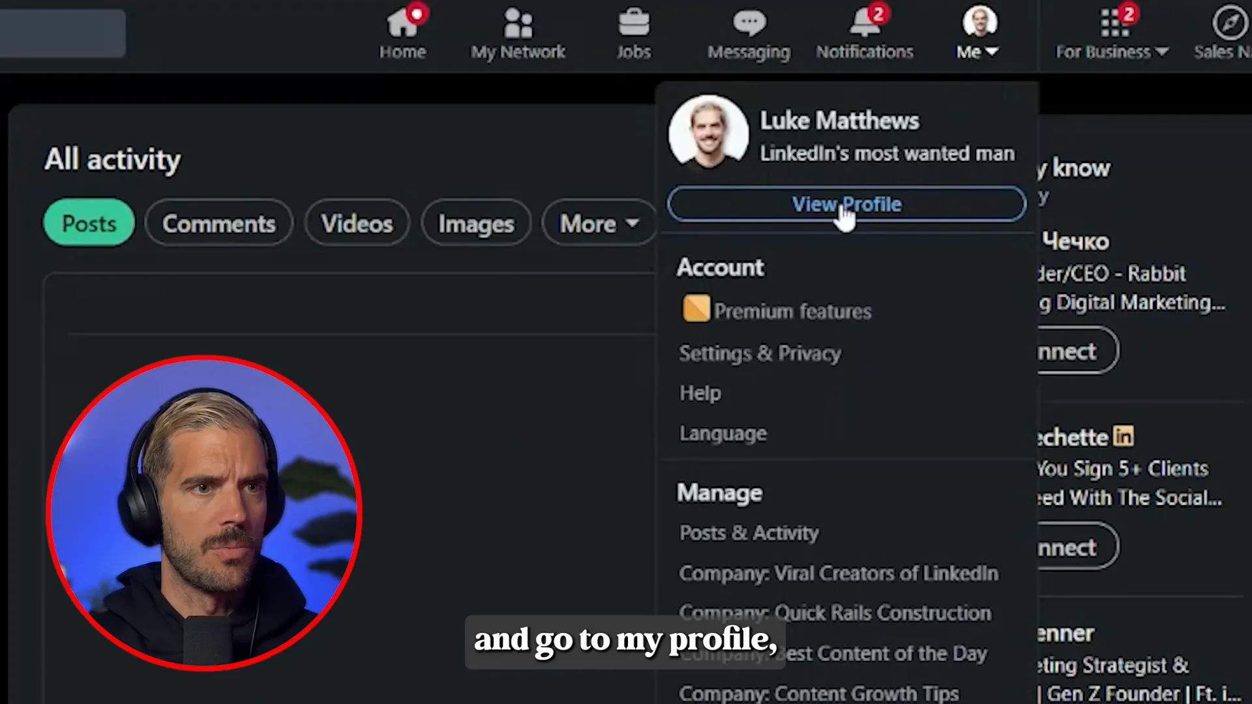Open the Jobs briefcase icon
The width and height of the screenshot is (1252, 704).
coord(634,24)
